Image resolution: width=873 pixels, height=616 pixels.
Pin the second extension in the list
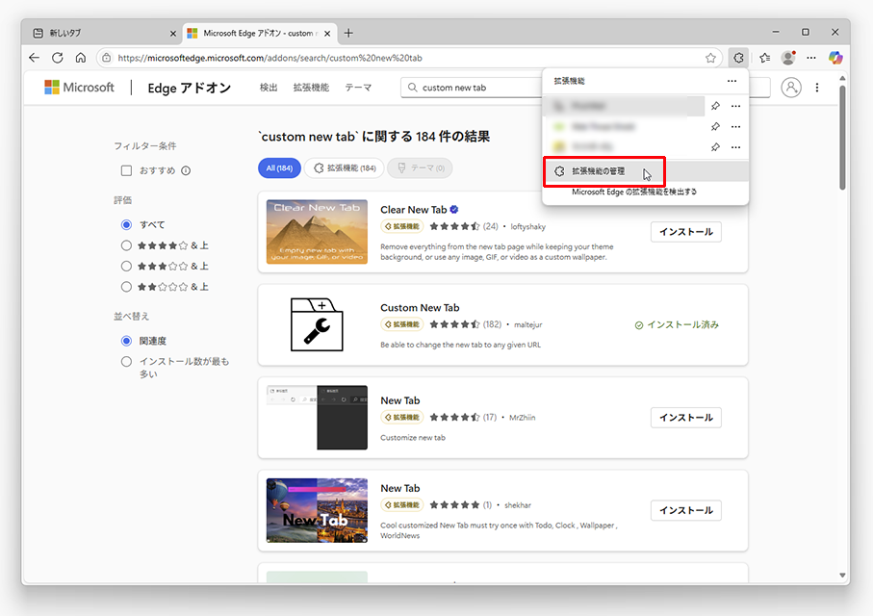coord(715,126)
